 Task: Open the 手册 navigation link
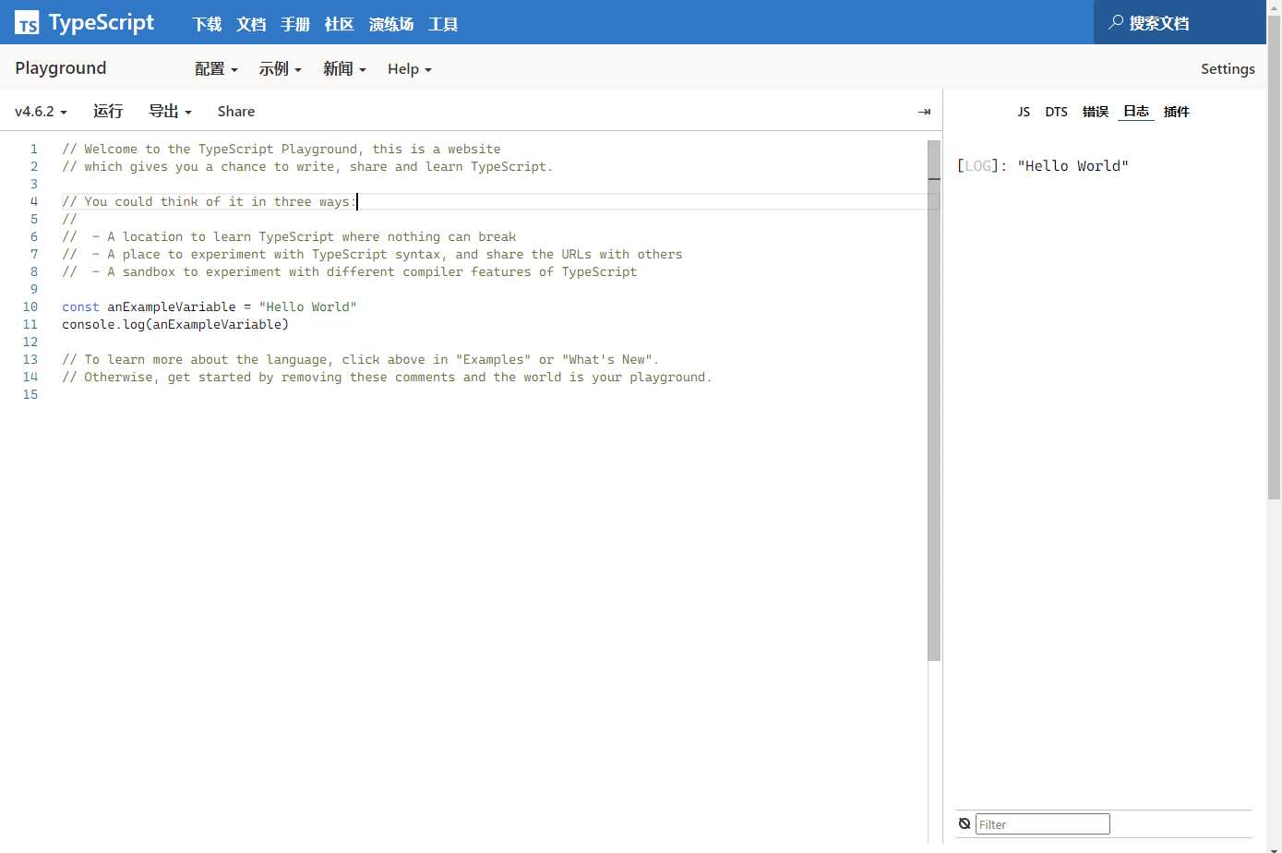(x=295, y=24)
